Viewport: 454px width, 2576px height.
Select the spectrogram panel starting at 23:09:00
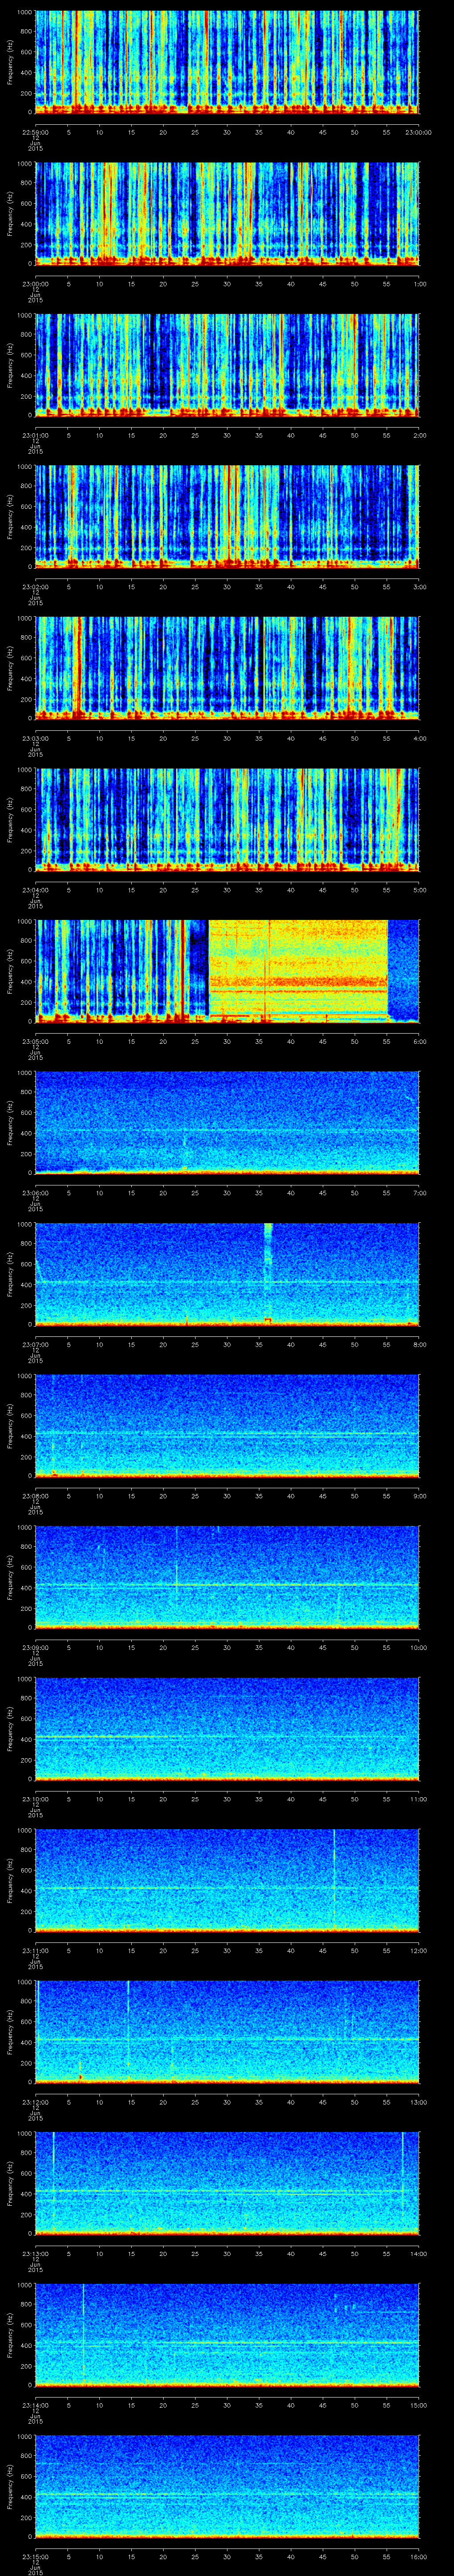click(227, 1577)
